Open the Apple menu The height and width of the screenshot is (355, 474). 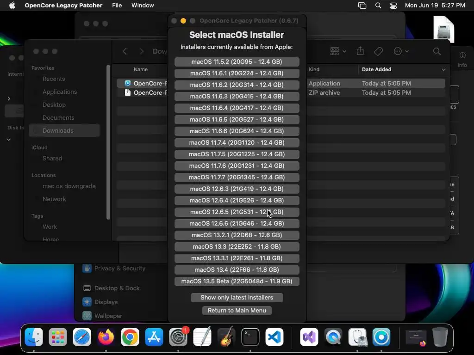tap(12, 6)
